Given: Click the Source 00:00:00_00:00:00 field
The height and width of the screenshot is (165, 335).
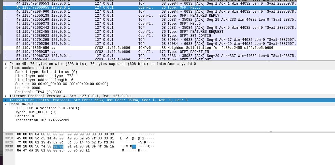Looking at the screenshot, I should click(62, 84).
